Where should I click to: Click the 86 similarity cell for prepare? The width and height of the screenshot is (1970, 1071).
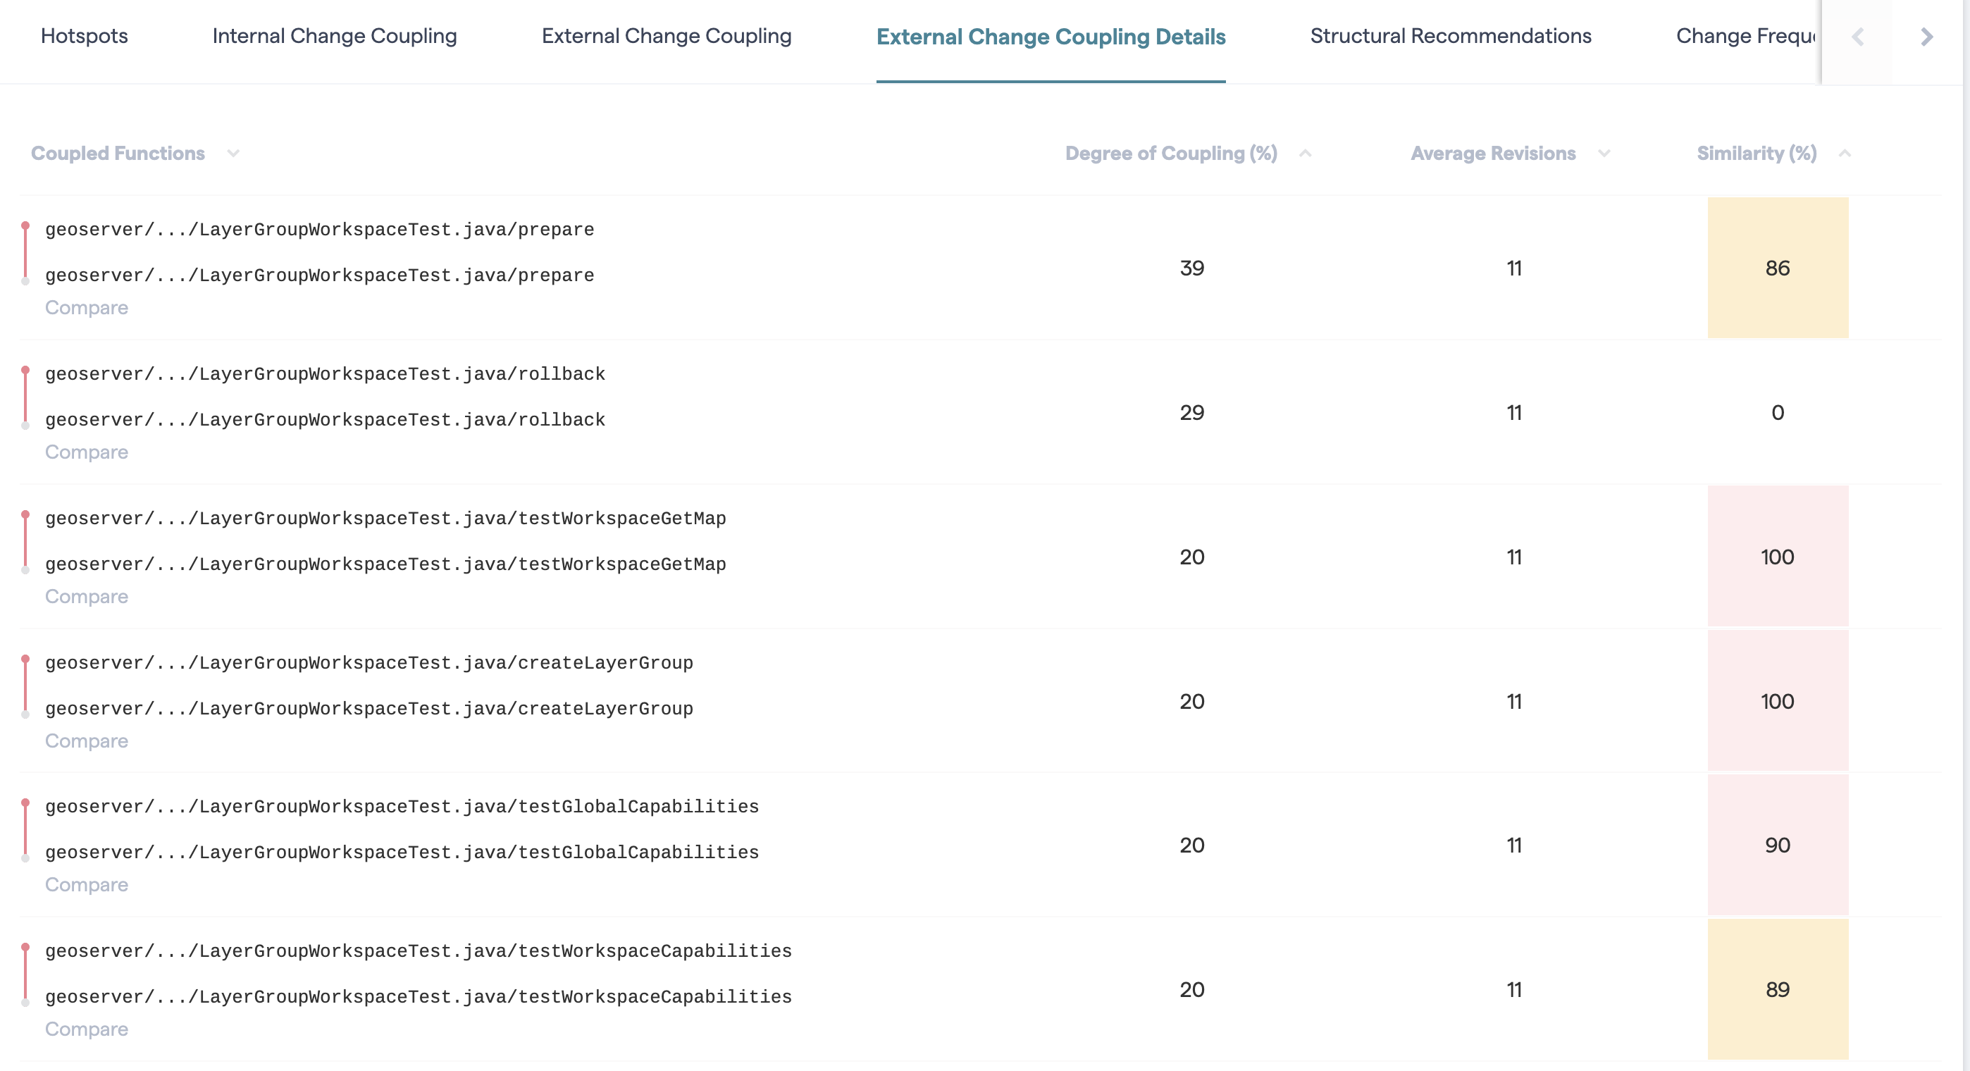click(x=1777, y=268)
